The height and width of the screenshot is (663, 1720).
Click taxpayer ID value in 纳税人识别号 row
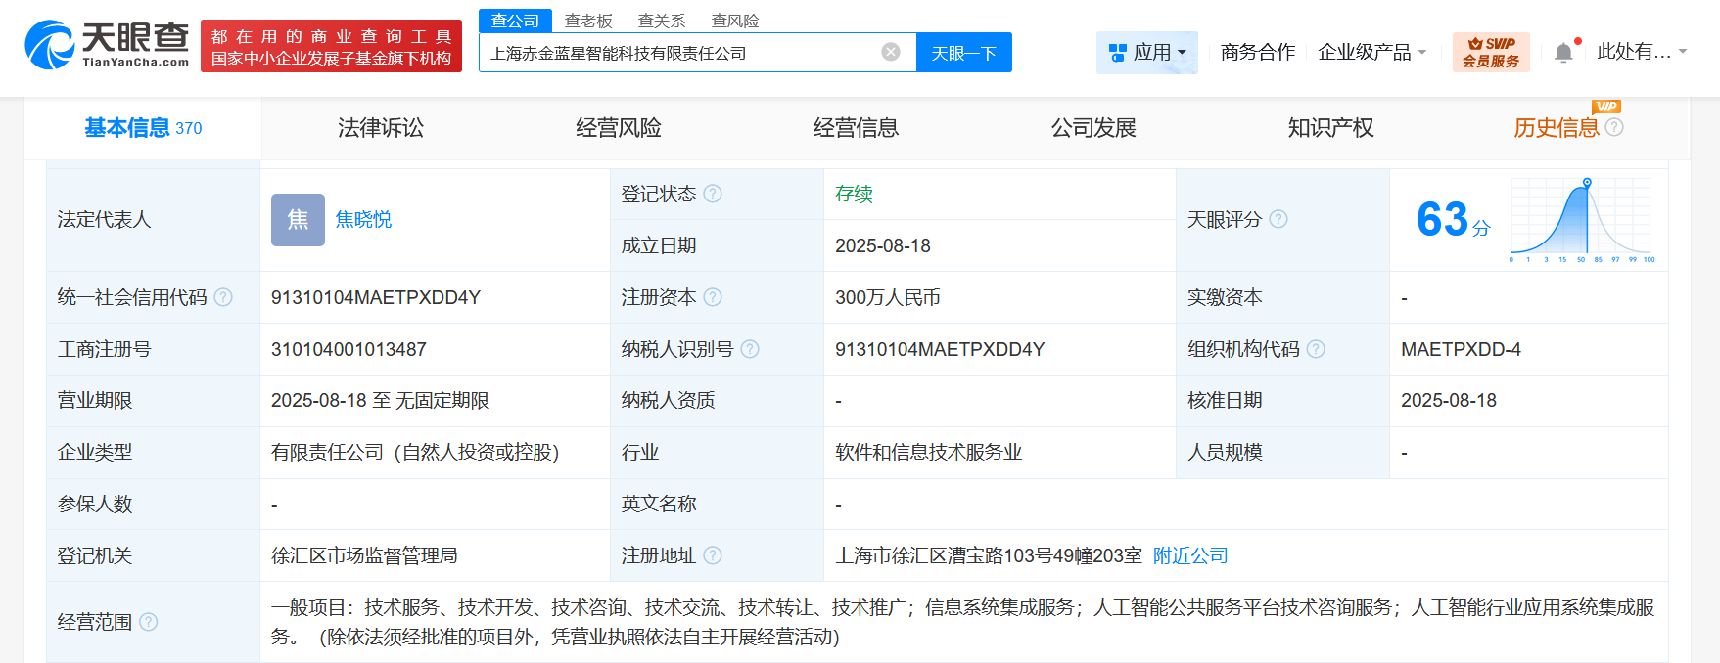click(940, 349)
